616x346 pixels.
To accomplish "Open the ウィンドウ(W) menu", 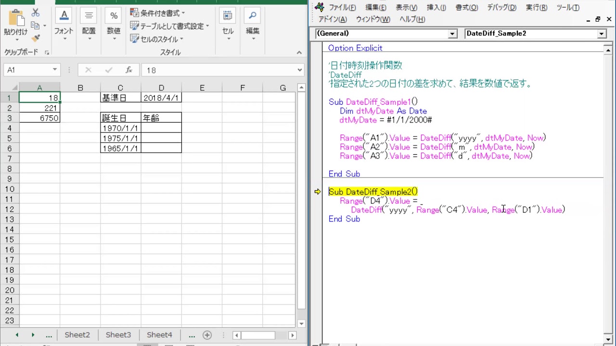I will (x=373, y=19).
